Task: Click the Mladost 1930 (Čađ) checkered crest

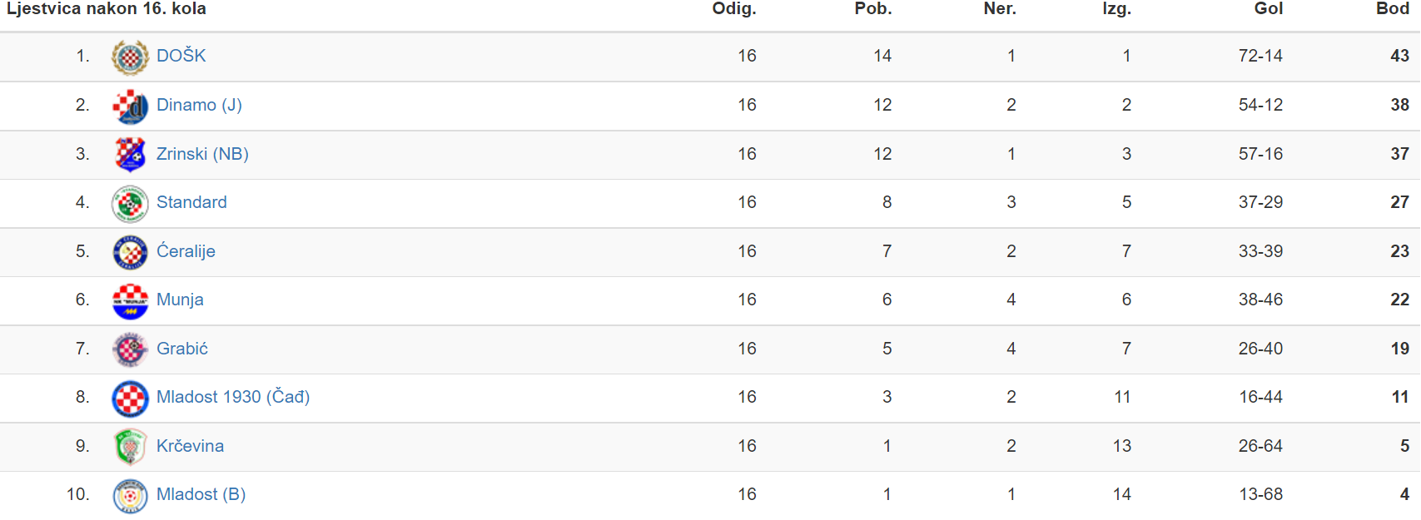Action: pyautogui.click(x=130, y=399)
